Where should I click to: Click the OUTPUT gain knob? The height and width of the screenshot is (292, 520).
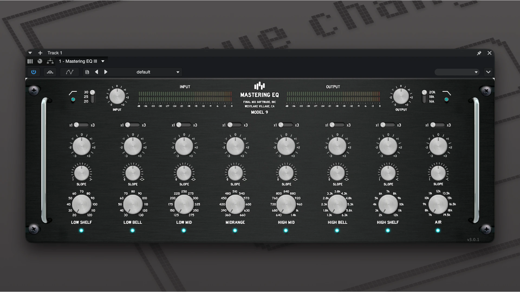(401, 96)
